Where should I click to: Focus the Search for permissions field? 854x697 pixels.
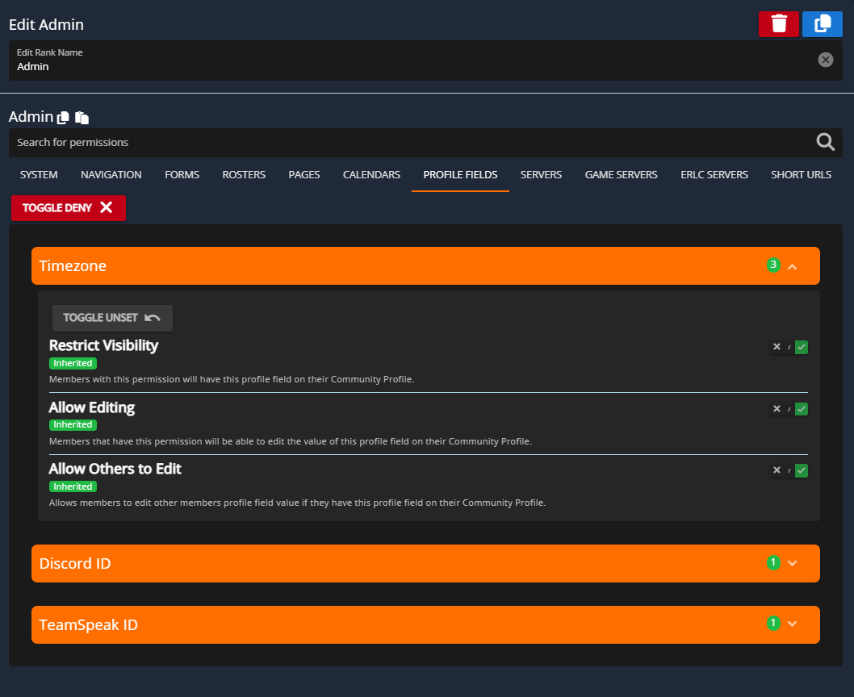404,143
